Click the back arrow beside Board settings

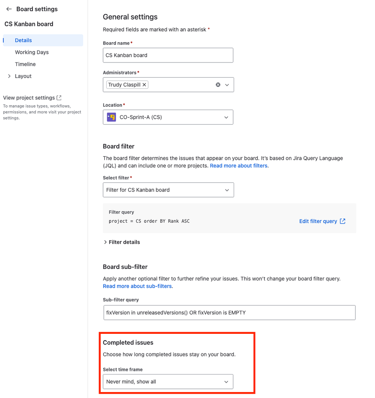(9, 9)
